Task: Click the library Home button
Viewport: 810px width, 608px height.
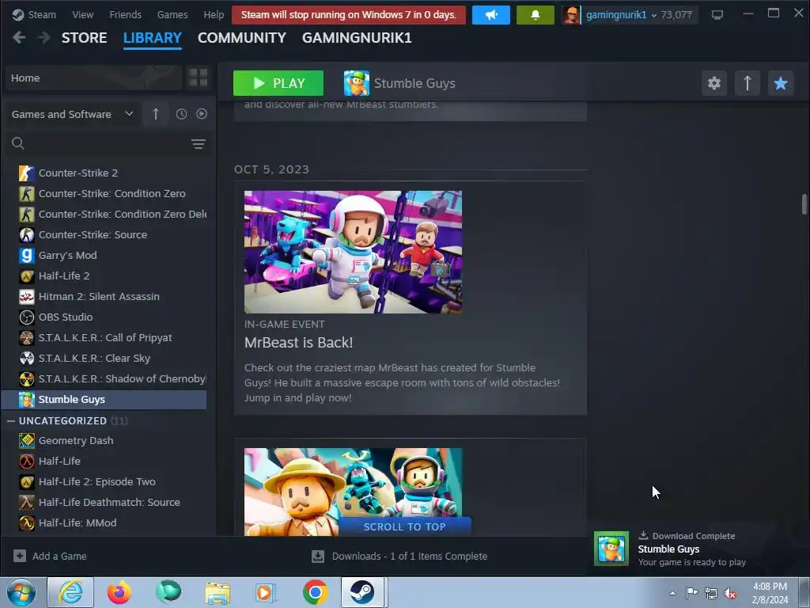Action: click(93, 78)
